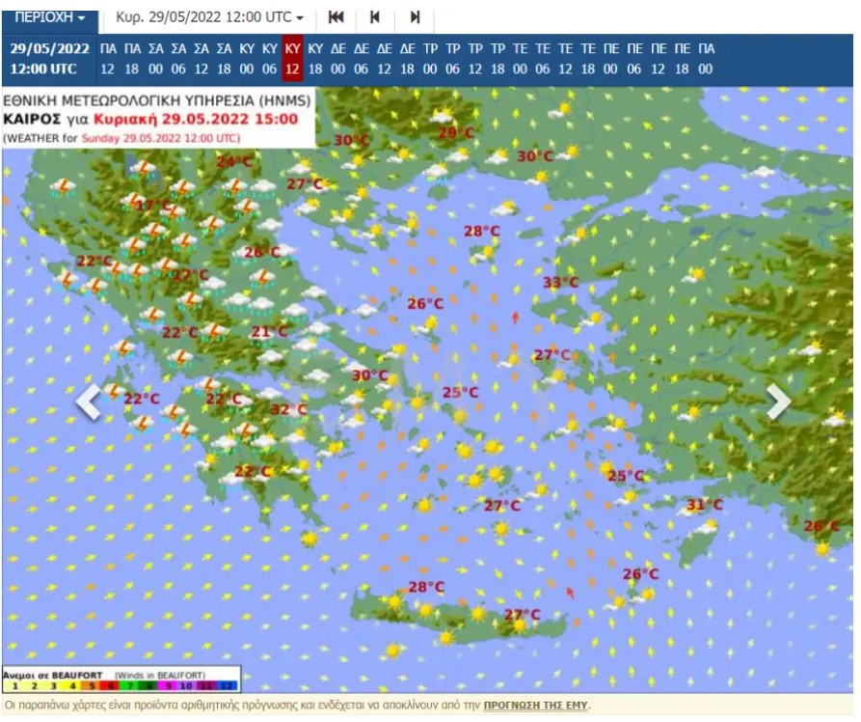Select the ΠΕ 06 time step
The height and width of the screenshot is (722, 861).
(634, 59)
